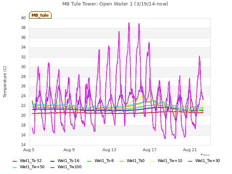This screenshot has height=174, width=232.
Task: Click the blue Wat1_Ts-16 legend swatch
Action: (x=52, y=161)
